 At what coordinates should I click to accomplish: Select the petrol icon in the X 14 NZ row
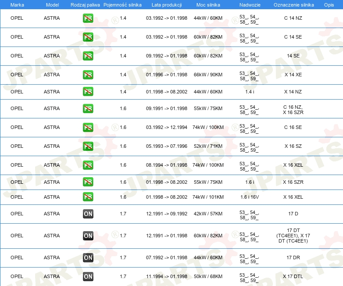click(x=88, y=92)
